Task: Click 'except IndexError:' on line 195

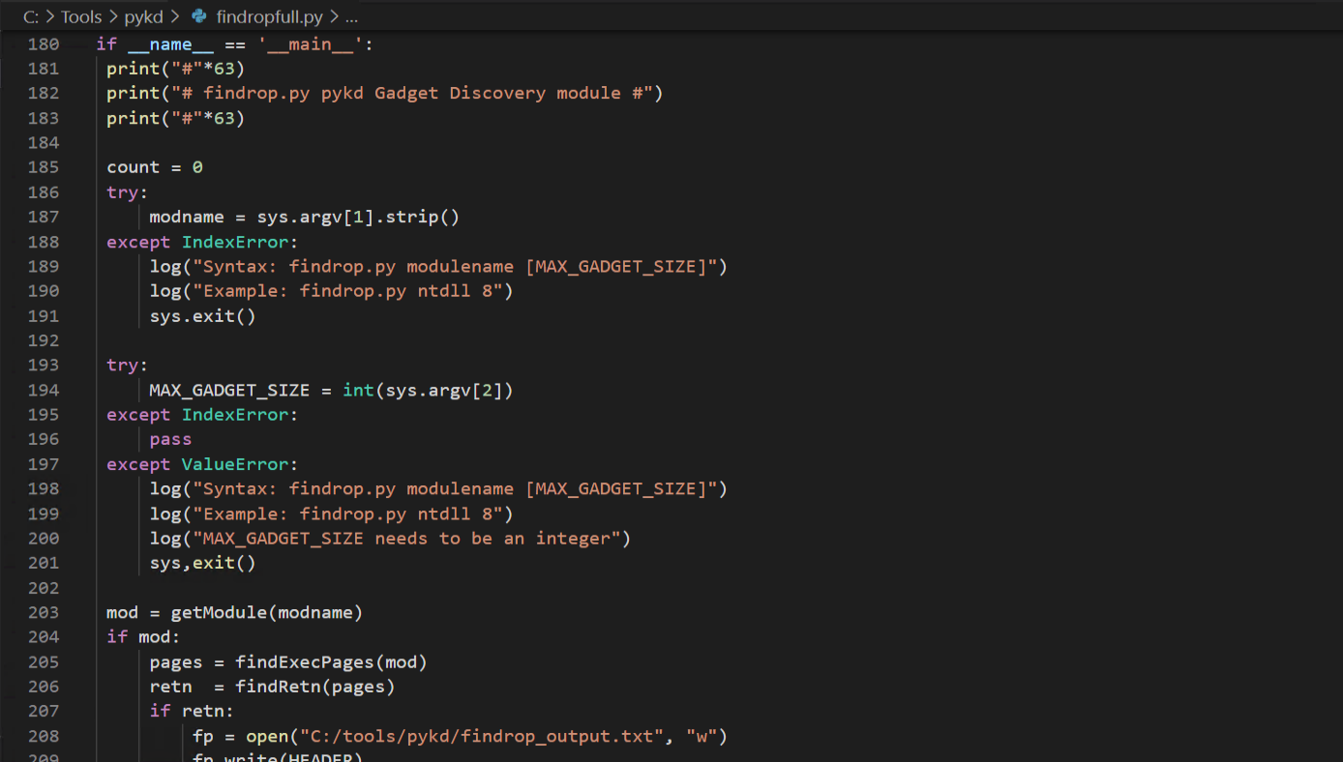Action: (202, 415)
